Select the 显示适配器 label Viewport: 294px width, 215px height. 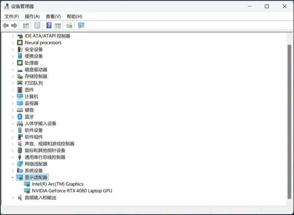coord(36,177)
